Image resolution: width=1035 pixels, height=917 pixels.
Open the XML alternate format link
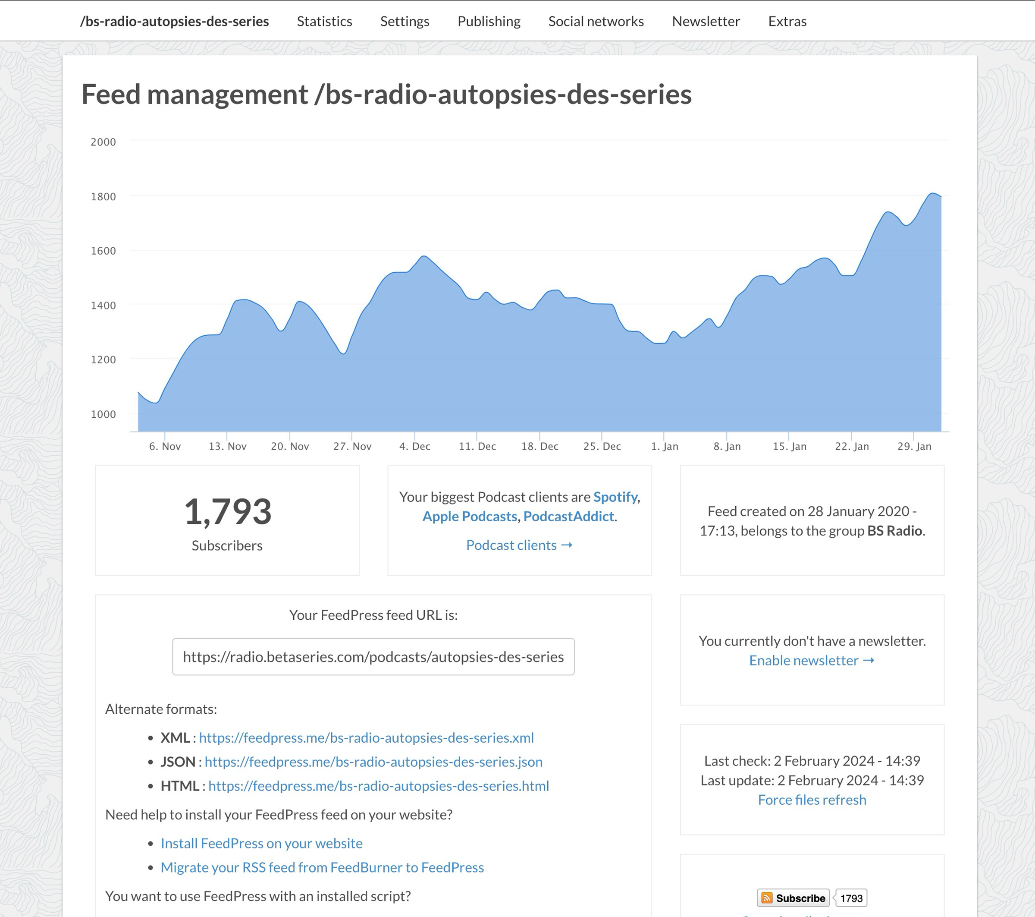(x=366, y=737)
